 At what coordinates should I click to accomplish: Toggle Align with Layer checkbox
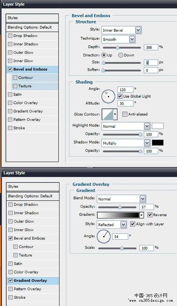click(132, 224)
